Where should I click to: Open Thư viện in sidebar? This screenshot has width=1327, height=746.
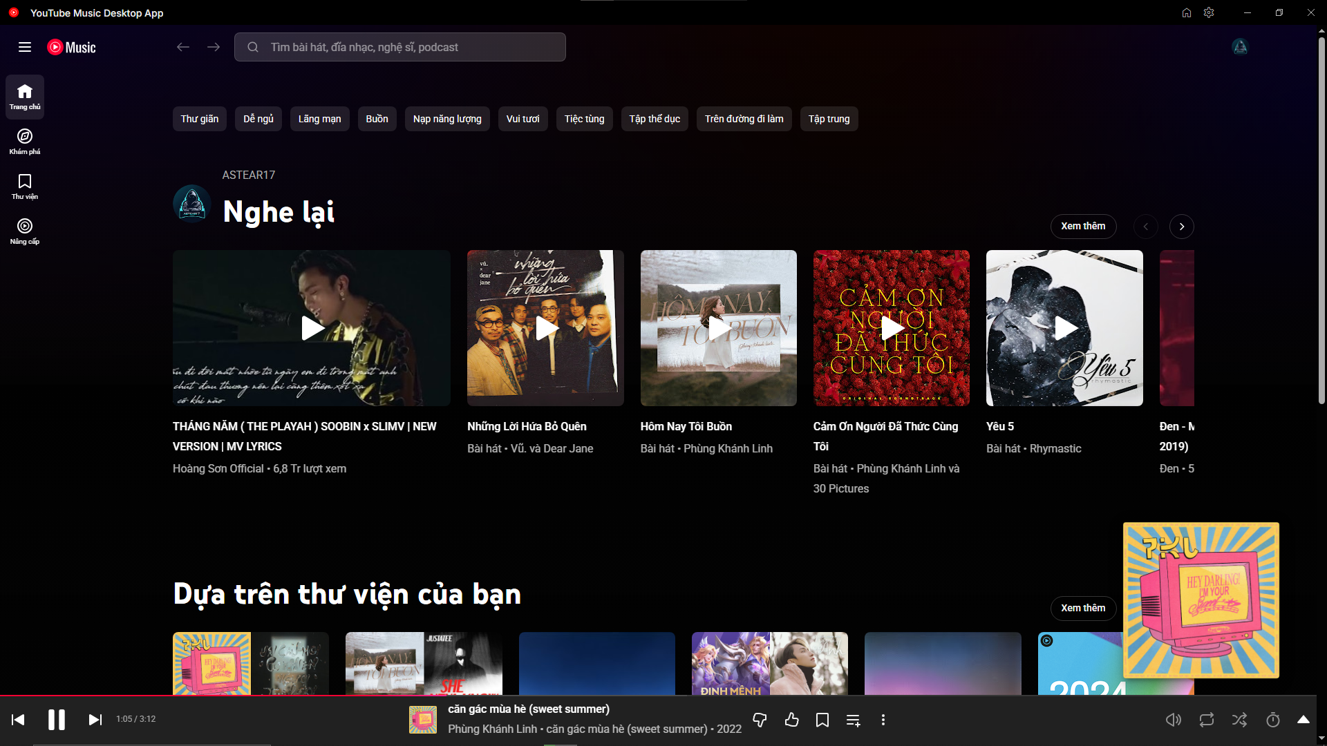pos(25,186)
